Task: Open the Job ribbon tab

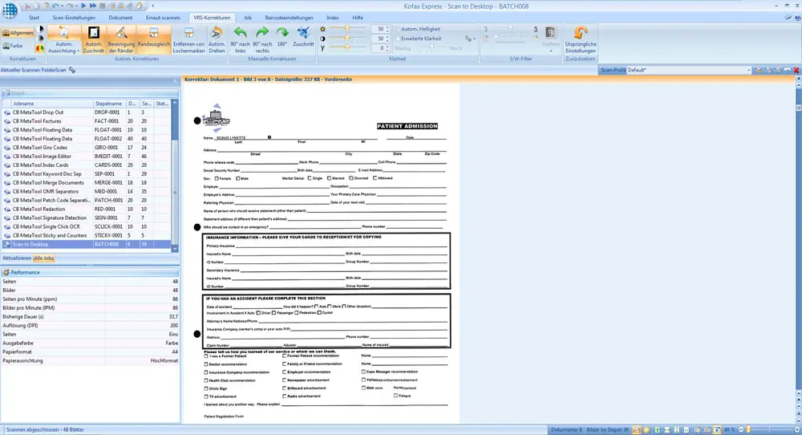Action: tap(248, 18)
